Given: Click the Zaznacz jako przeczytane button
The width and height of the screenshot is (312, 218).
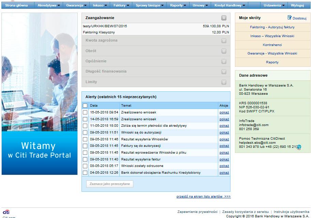Looking at the screenshot, I should coord(110,184).
